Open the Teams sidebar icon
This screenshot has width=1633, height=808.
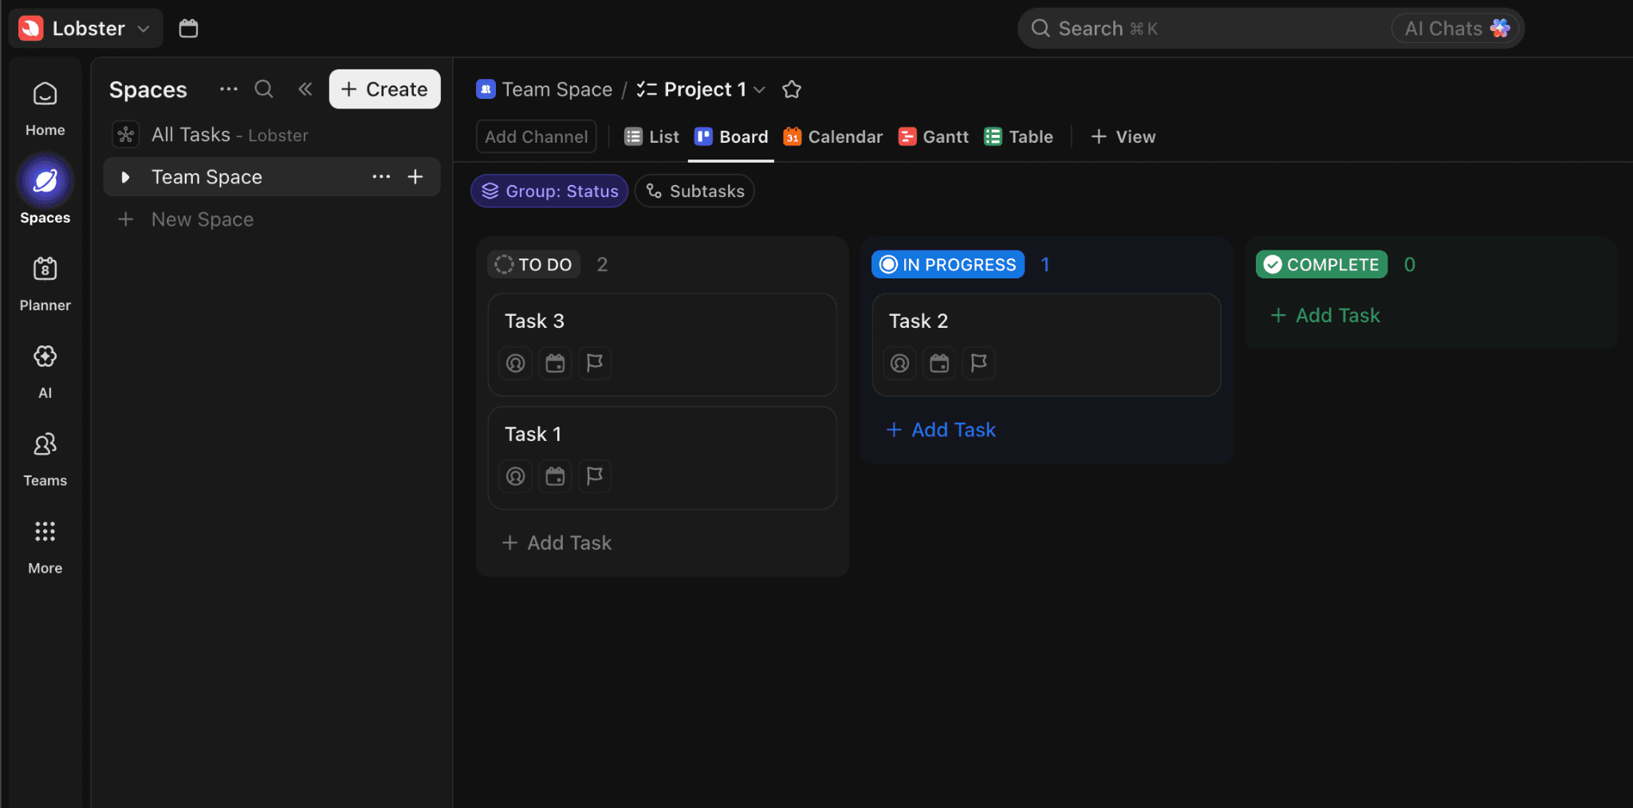point(45,444)
